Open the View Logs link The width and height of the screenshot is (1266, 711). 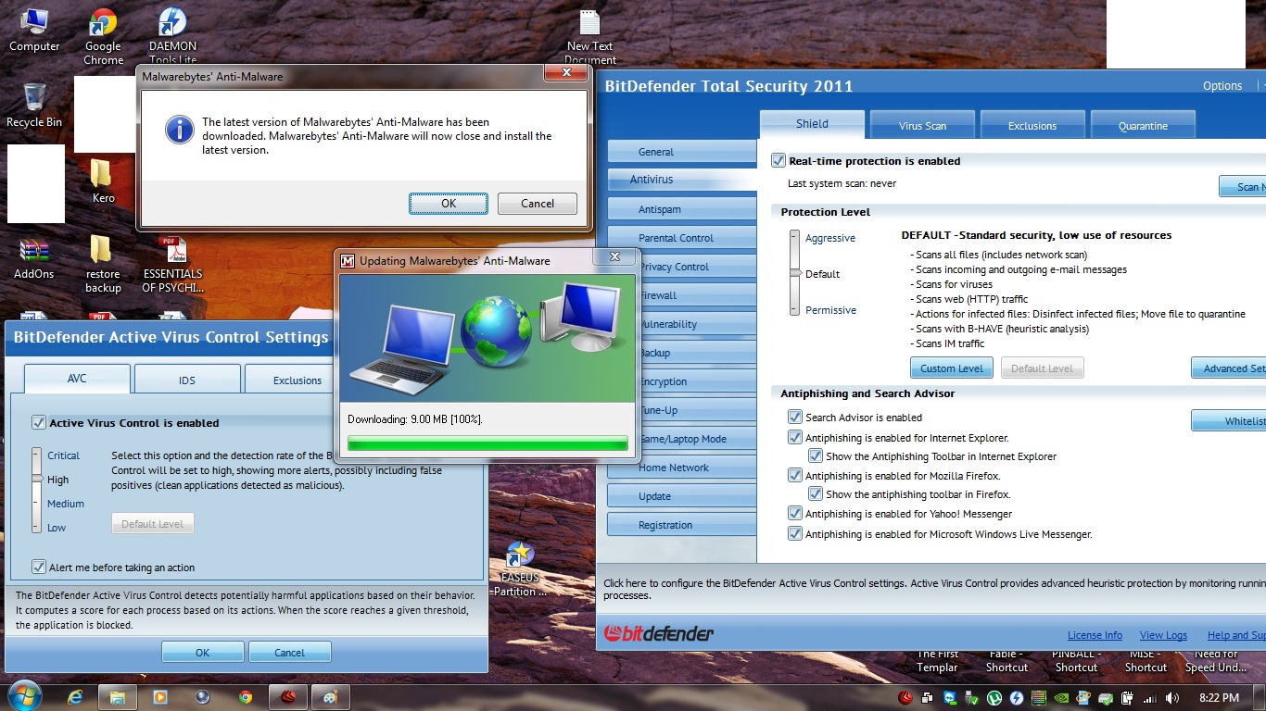pos(1163,635)
